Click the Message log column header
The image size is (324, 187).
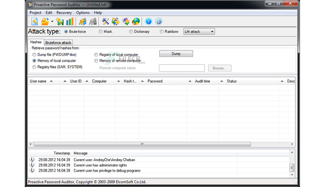(154, 153)
